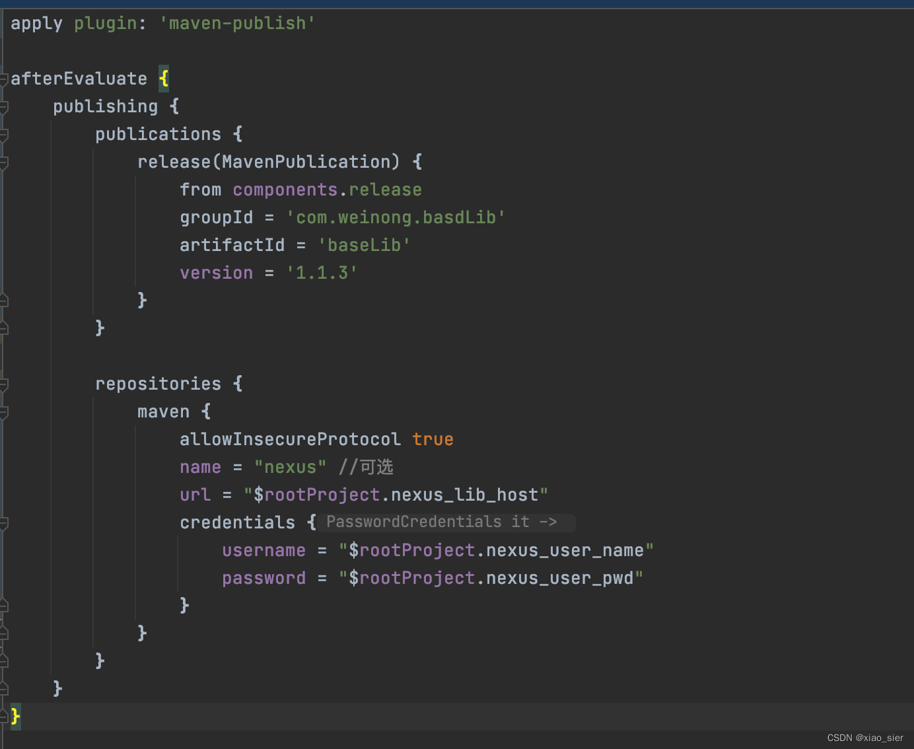Viewport: 914px width, 749px height.
Task: Click the nexus_lib_host url string
Action: click(395, 494)
